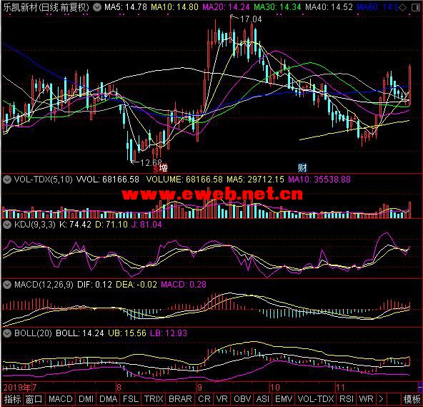Open the MACD panel dropdown arrow
Viewport: 423px width, 407px height.
pyautogui.click(x=7, y=285)
